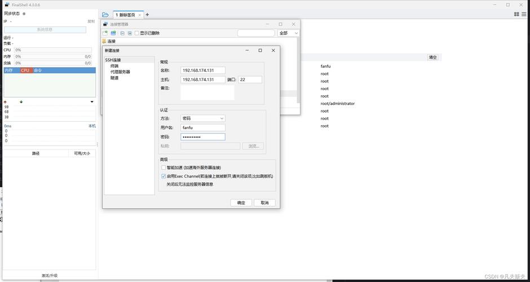Click the grid layout icon at top right

point(516,15)
